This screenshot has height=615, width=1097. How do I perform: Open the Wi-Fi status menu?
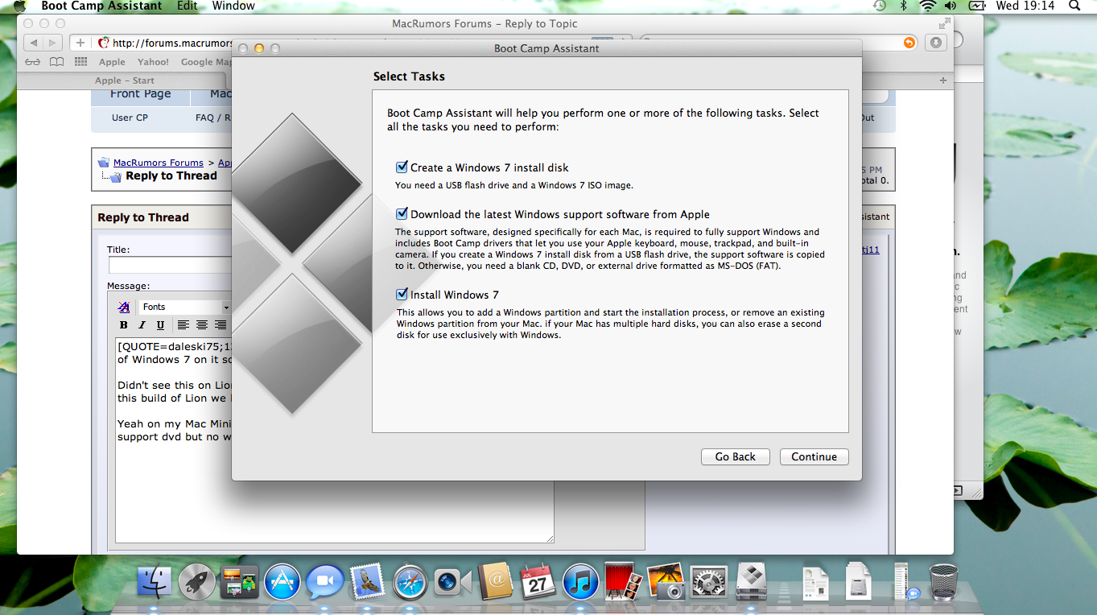point(927,6)
